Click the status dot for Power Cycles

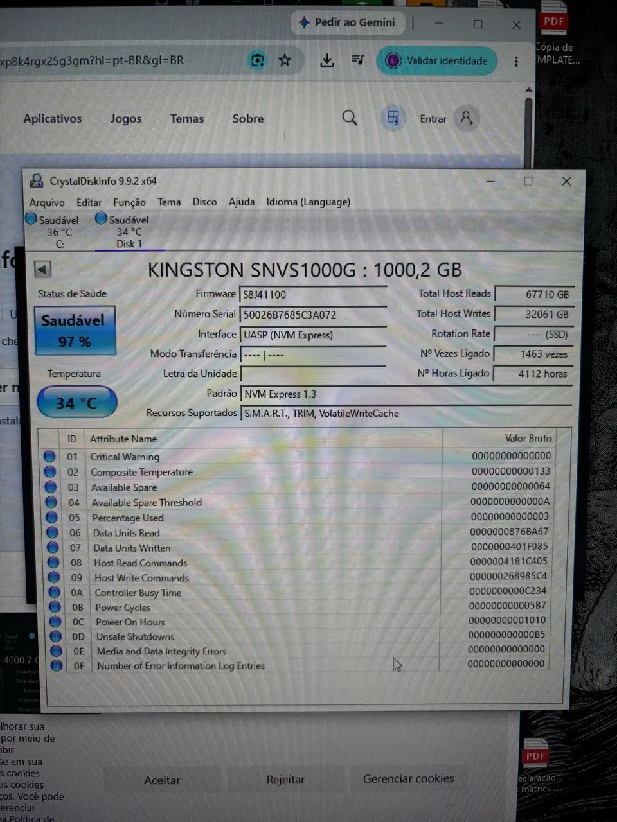click(55, 607)
